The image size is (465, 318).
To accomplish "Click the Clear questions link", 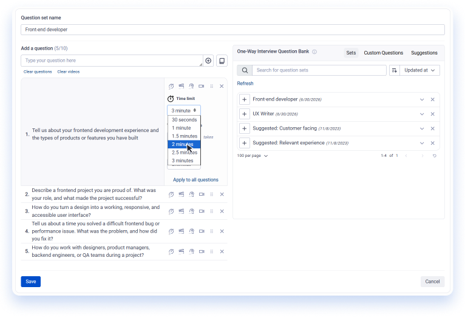I will [38, 71].
